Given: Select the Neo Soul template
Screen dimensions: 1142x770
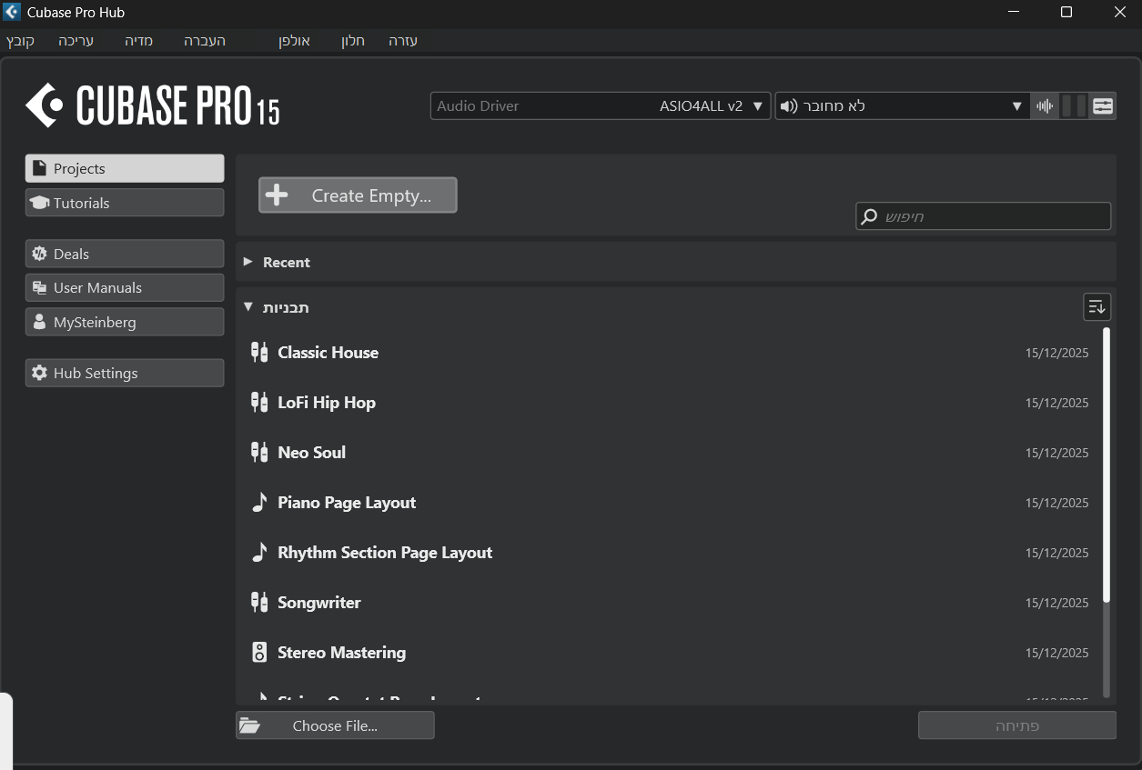Looking at the screenshot, I should [669, 453].
